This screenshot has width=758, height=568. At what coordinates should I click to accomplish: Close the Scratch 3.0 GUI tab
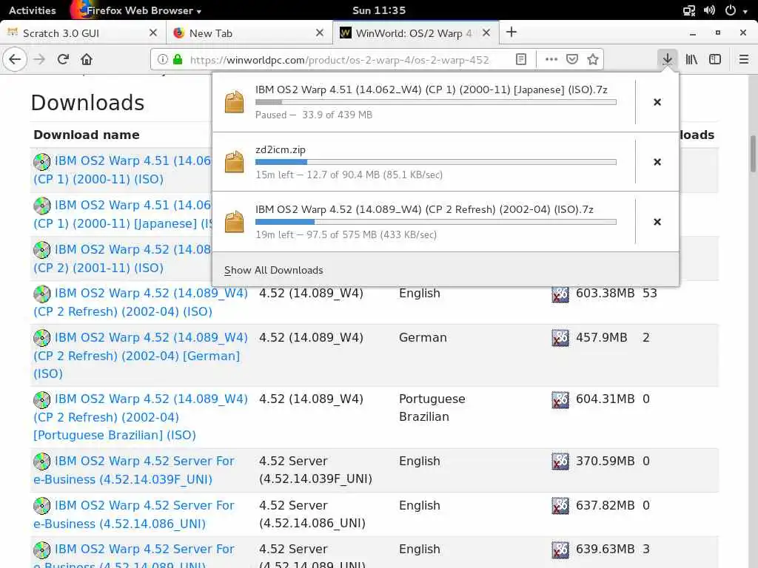(153, 33)
